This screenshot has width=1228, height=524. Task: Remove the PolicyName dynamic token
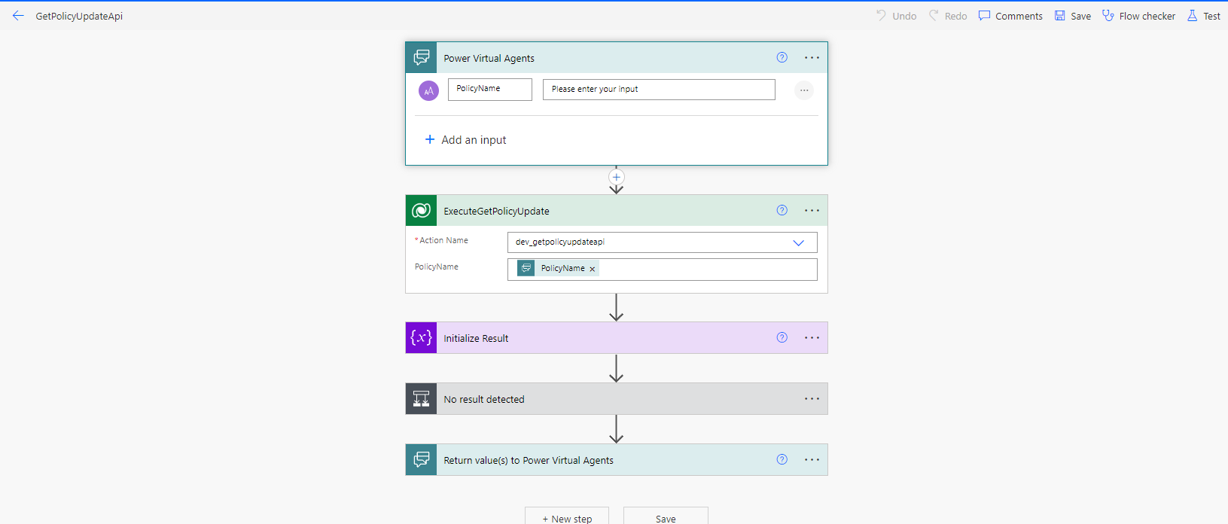point(593,269)
